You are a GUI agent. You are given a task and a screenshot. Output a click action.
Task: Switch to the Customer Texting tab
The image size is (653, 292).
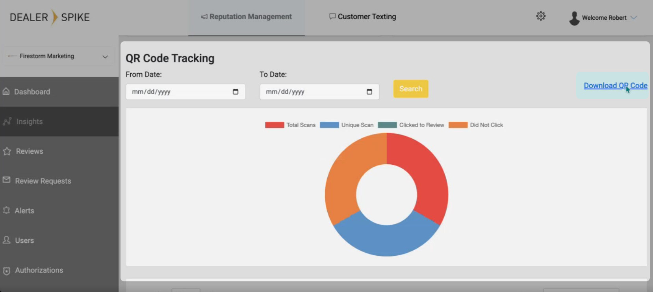(363, 17)
